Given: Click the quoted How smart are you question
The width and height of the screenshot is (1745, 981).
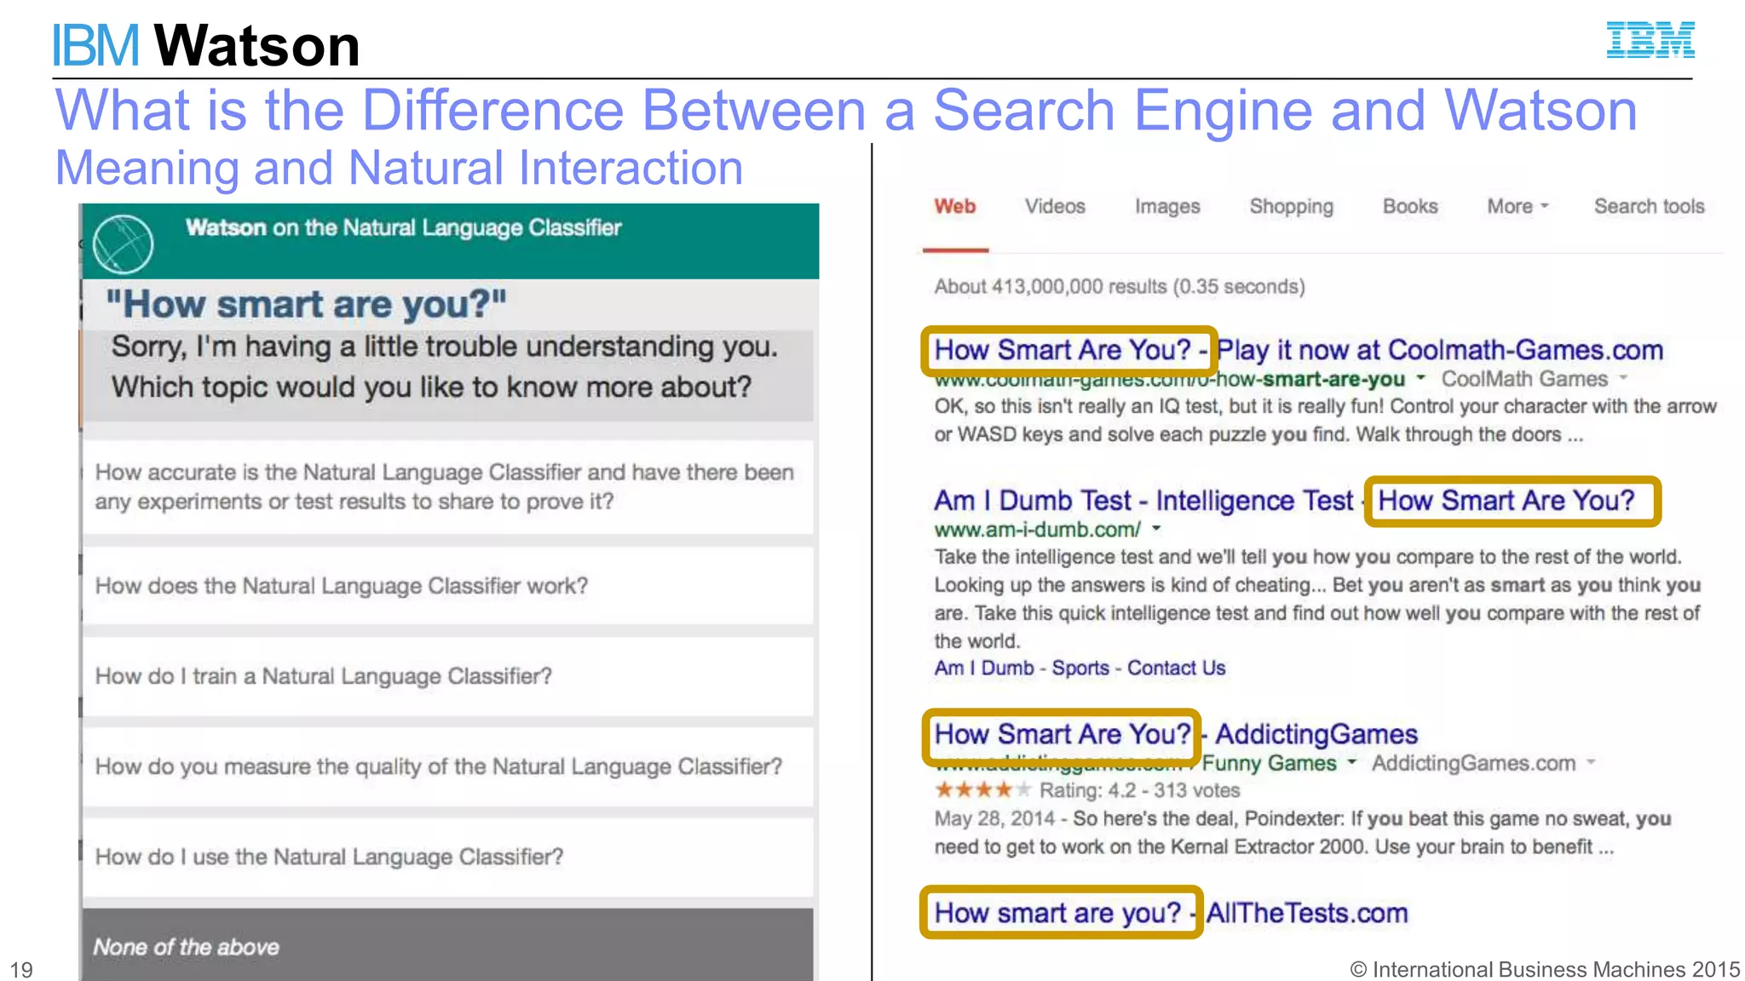Looking at the screenshot, I should coord(307,305).
